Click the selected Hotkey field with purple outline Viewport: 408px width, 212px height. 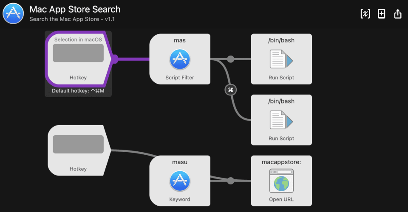coord(78,53)
